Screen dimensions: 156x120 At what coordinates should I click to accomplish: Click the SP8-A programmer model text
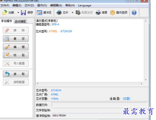point(55,24)
